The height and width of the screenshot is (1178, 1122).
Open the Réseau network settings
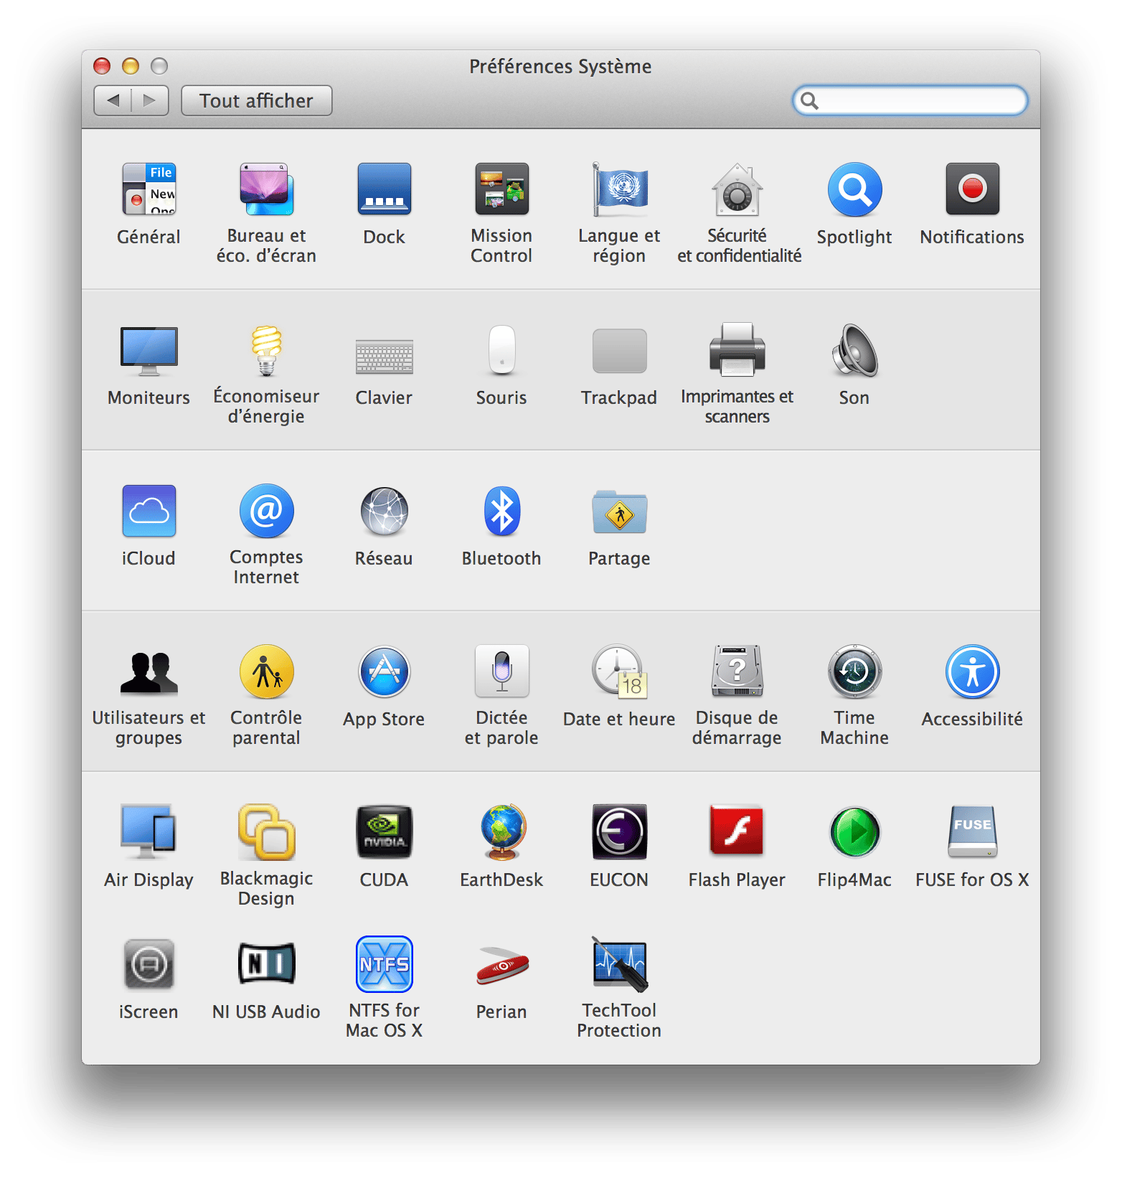point(384,511)
